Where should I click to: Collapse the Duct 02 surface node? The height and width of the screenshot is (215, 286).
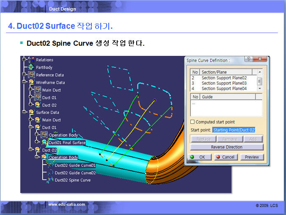click(31, 150)
